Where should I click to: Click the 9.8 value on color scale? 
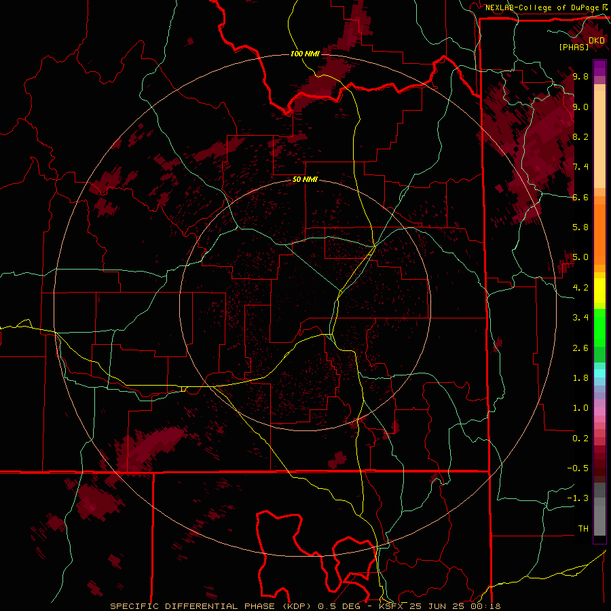(580, 76)
